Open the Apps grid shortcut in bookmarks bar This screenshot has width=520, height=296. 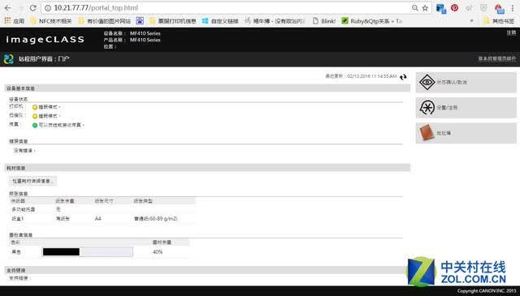[15, 21]
